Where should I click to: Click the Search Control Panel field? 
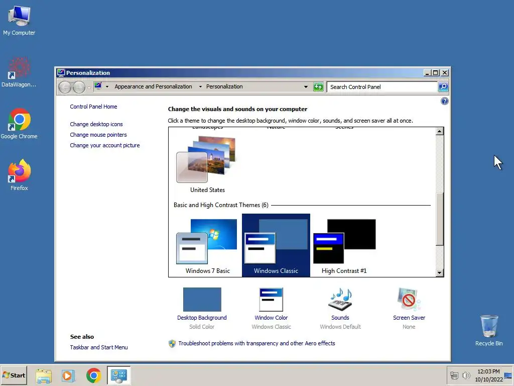(382, 87)
